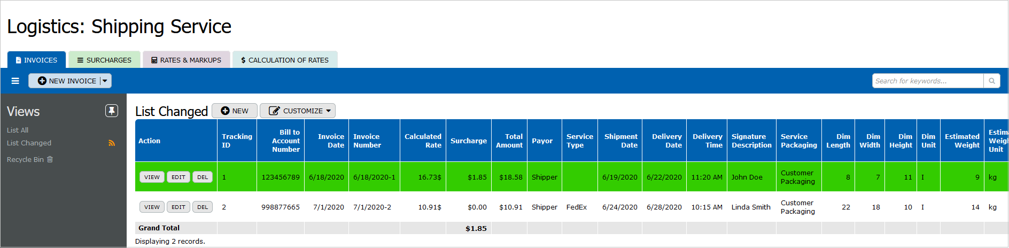Sort by Shipment Date column header
The height and width of the screenshot is (248, 1009).
click(x=620, y=141)
